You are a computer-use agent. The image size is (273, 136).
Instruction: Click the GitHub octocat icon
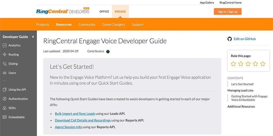click(x=230, y=39)
